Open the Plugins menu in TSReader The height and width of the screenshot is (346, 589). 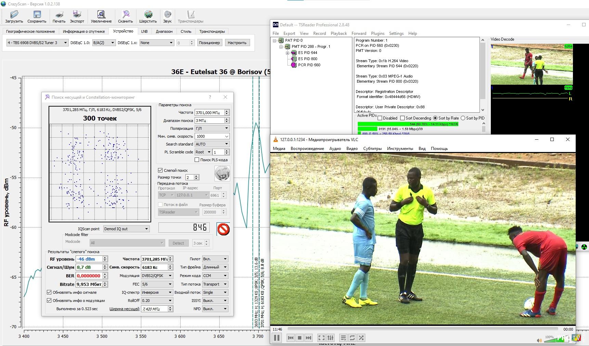378,33
